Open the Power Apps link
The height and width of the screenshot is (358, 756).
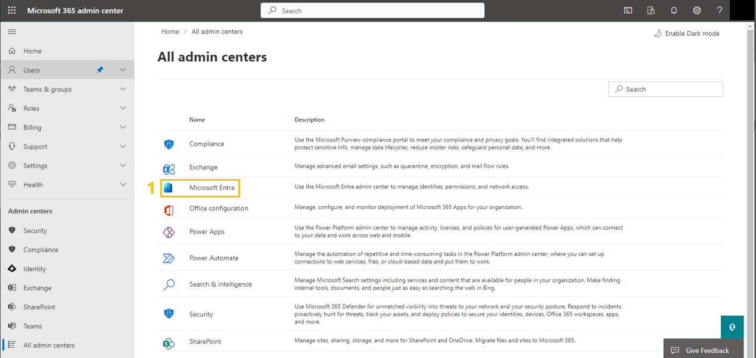tap(207, 232)
